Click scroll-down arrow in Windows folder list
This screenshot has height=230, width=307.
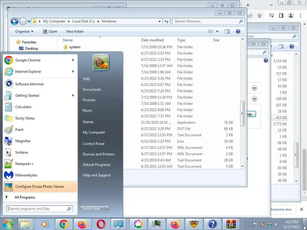point(242,167)
